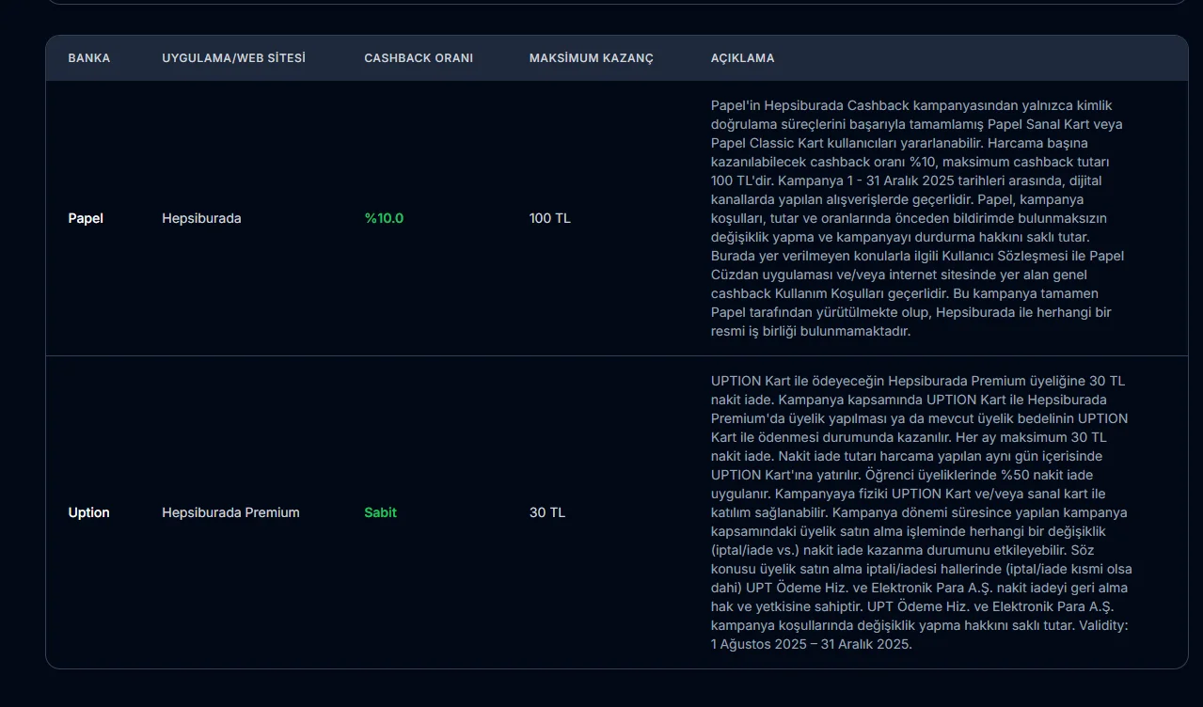1203x707 pixels.
Task: Click the UYGULAMA/WEB SİTESİ column header
Action: tap(234, 58)
